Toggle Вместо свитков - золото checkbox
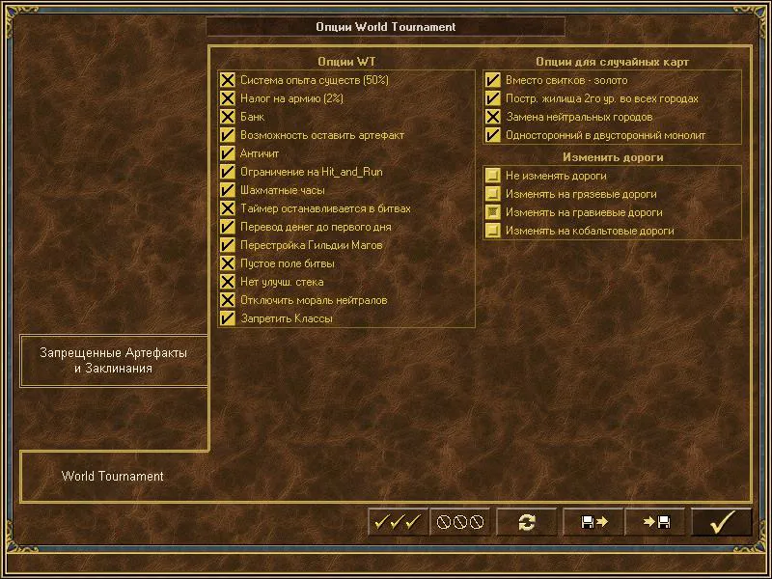Image resolution: width=772 pixels, height=579 pixels. 493,80
